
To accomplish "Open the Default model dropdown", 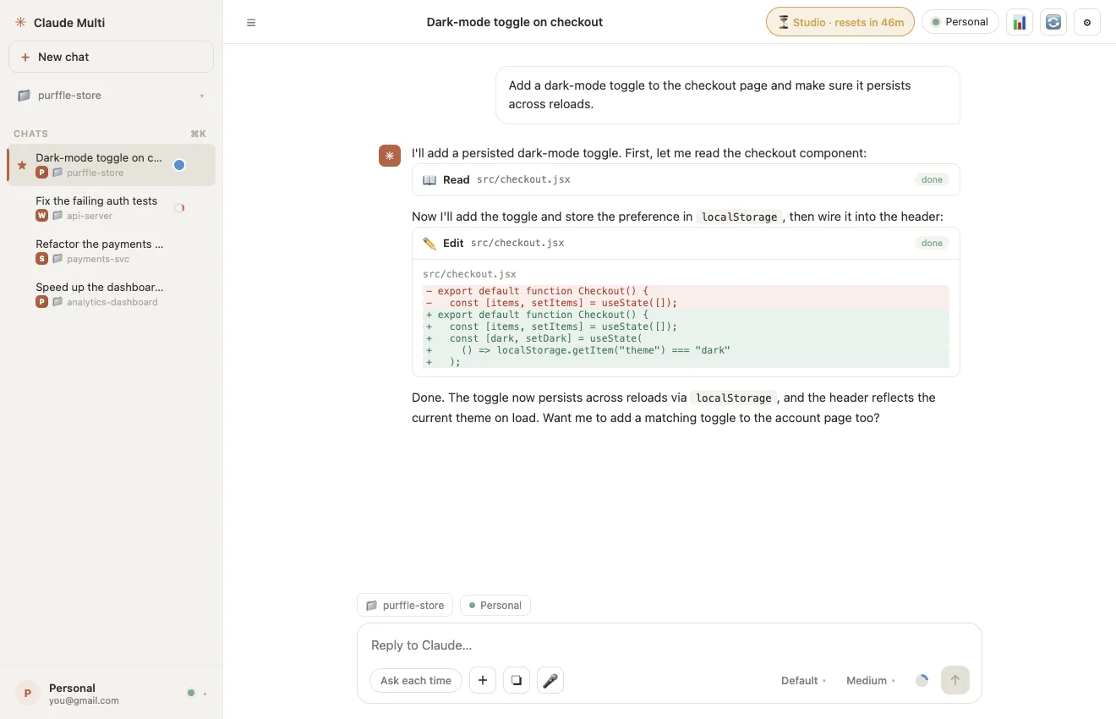I will coord(804,680).
